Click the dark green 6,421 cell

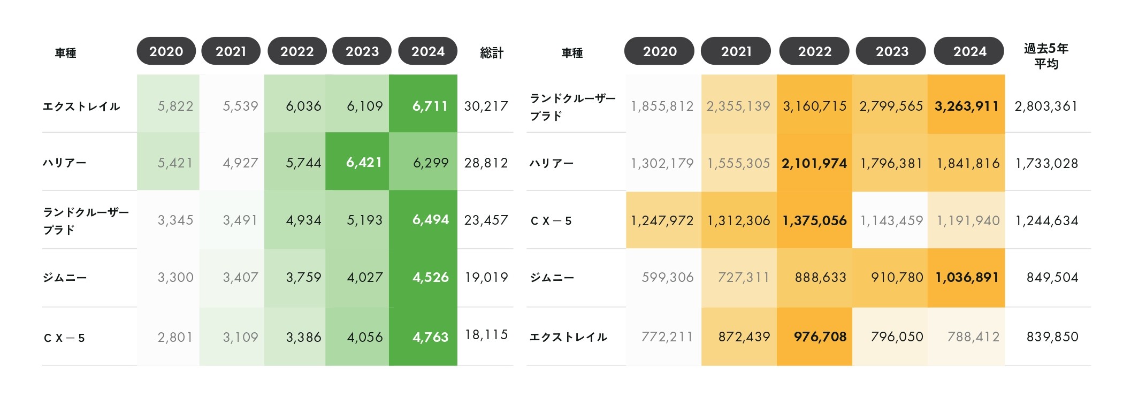[357, 162]
